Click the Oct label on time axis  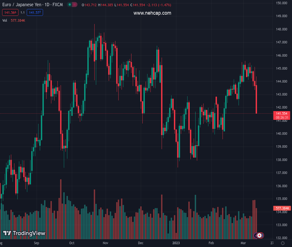click(x=72, y=243)
